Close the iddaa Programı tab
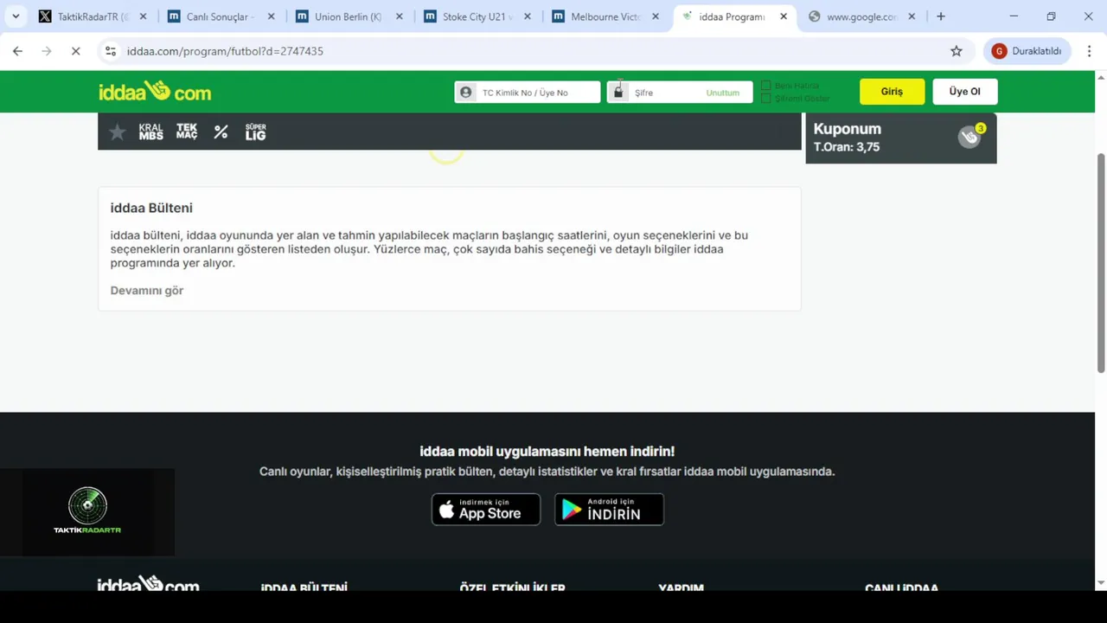Screen dimensions: 1107x623 (783, 16)
